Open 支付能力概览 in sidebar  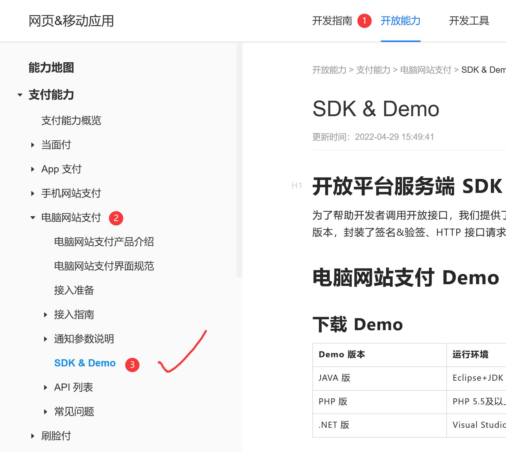[x=71, y=121]
